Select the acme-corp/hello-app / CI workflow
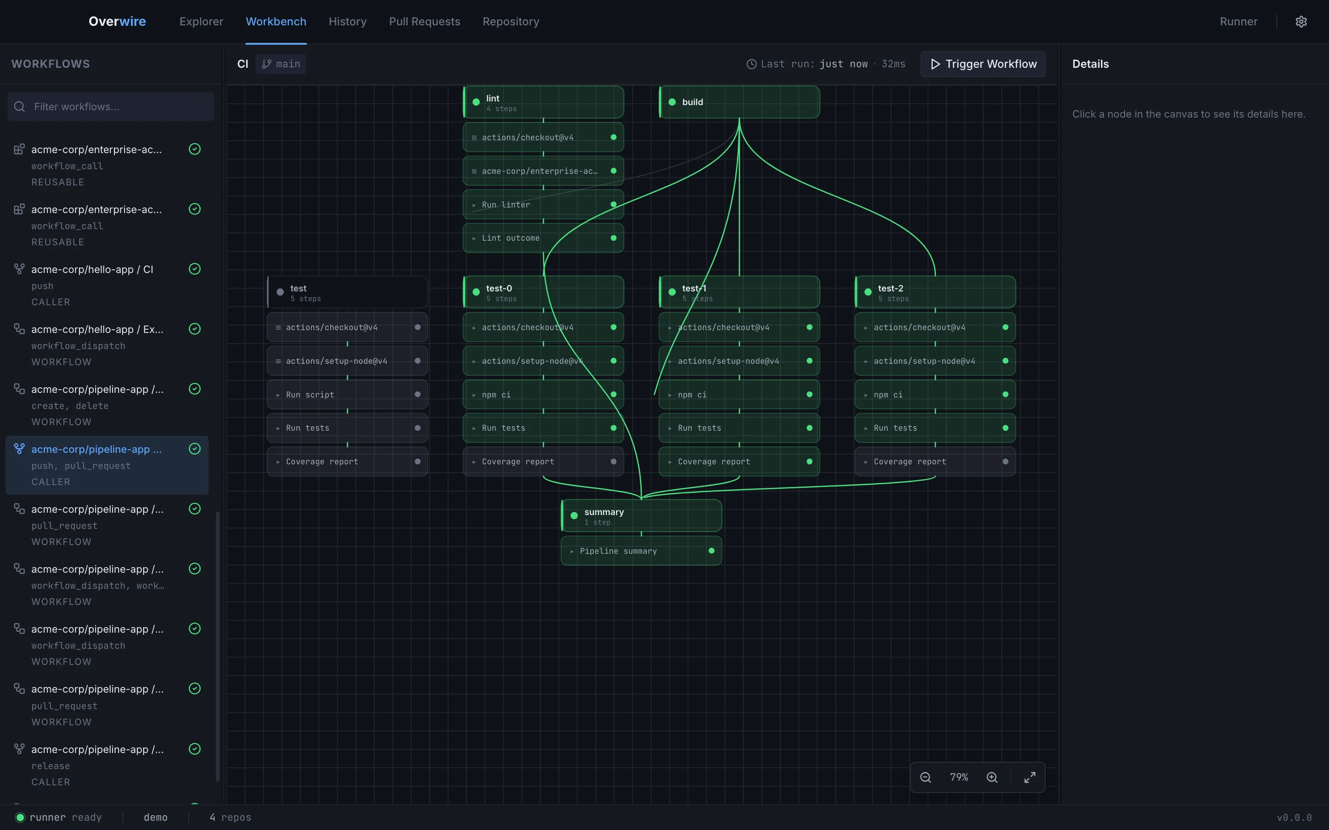 [x=107, y=285]
